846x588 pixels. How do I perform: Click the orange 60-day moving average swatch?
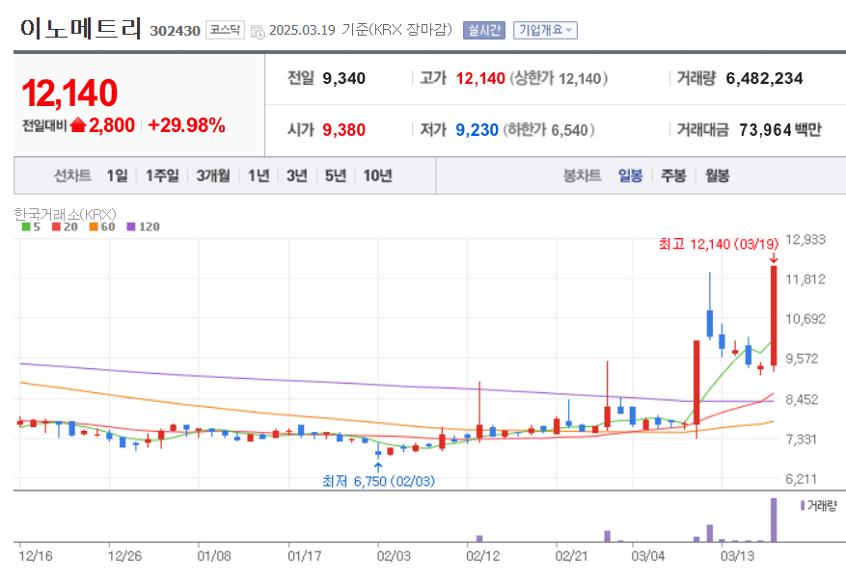pos(94,227)
